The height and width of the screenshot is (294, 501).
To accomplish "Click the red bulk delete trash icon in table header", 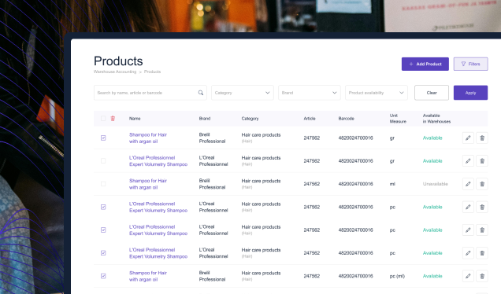I will click(113, 118).
